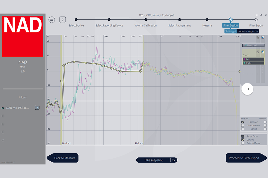Toggle the Target Curve checkbox
The image size is (268, 178).
[243, 136]
